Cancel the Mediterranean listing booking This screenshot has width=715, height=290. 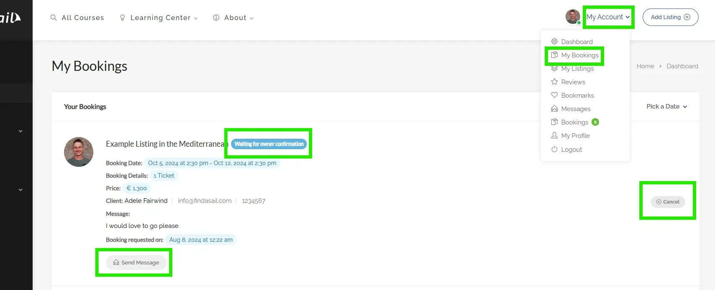click(x=668, y=202)
